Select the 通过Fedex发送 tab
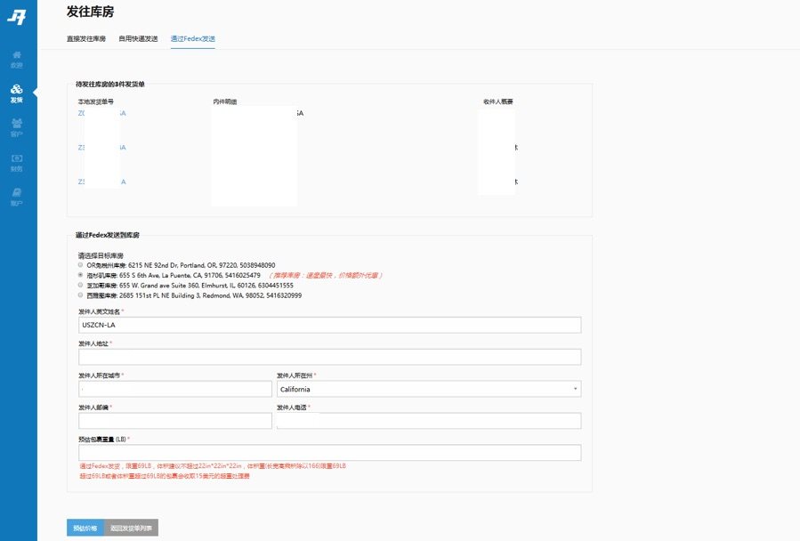The width and height of the screenshot is (800, 541). click(x=192, y=39)
